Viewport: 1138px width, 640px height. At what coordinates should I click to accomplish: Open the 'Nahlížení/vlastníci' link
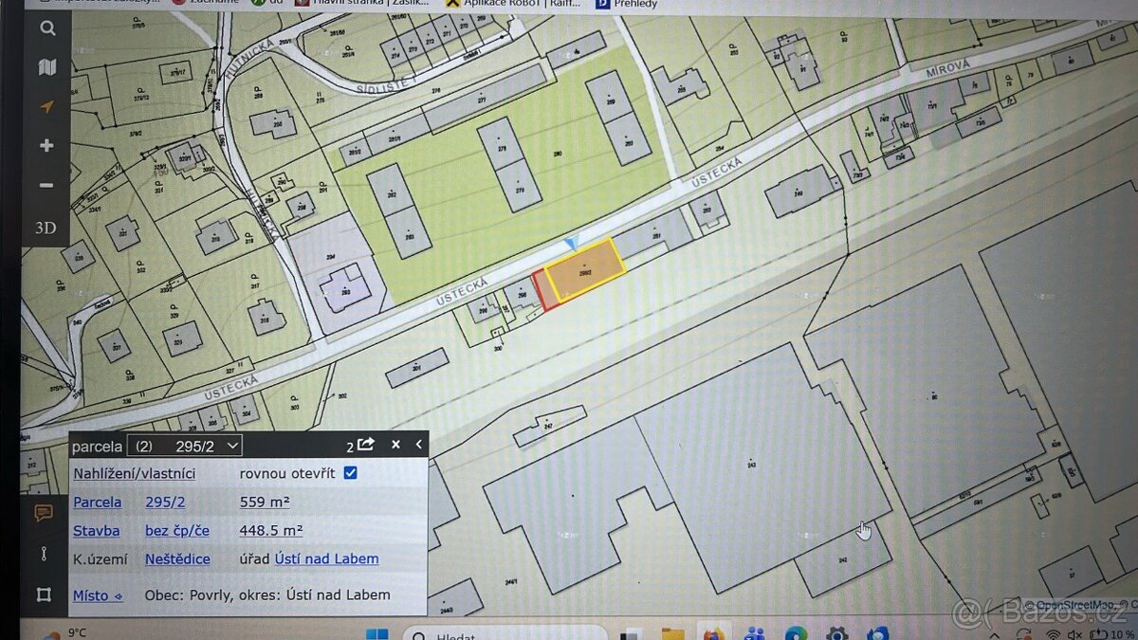(x=134, y=473)
